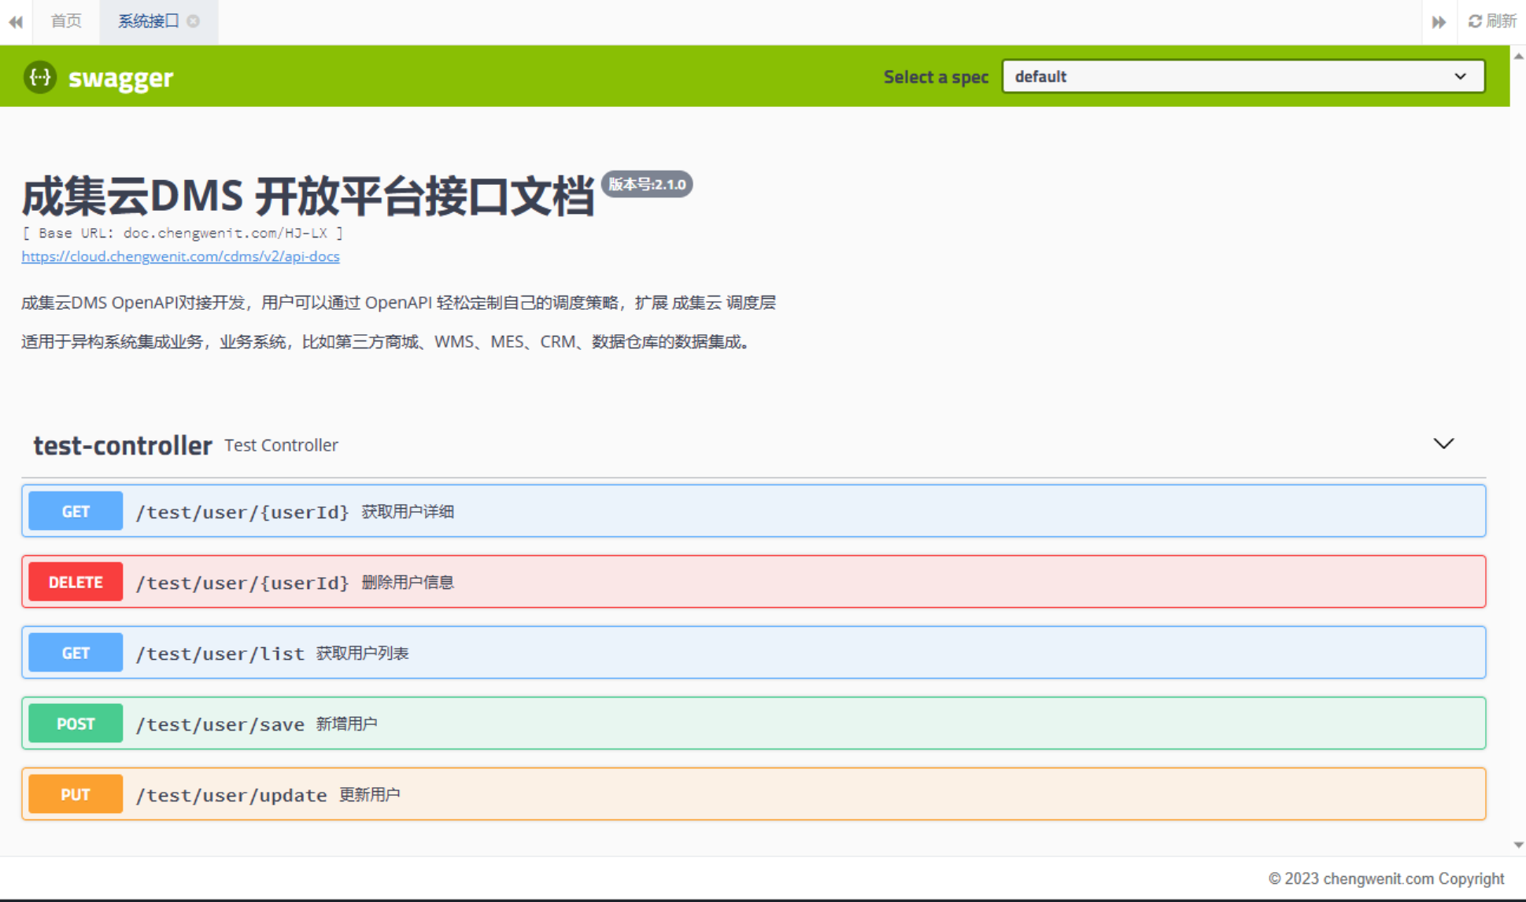Expand PUT /test/user/update 更新用户
Image resolution: width=1526 pixels, height=902 pixels.
pos(753,794)
